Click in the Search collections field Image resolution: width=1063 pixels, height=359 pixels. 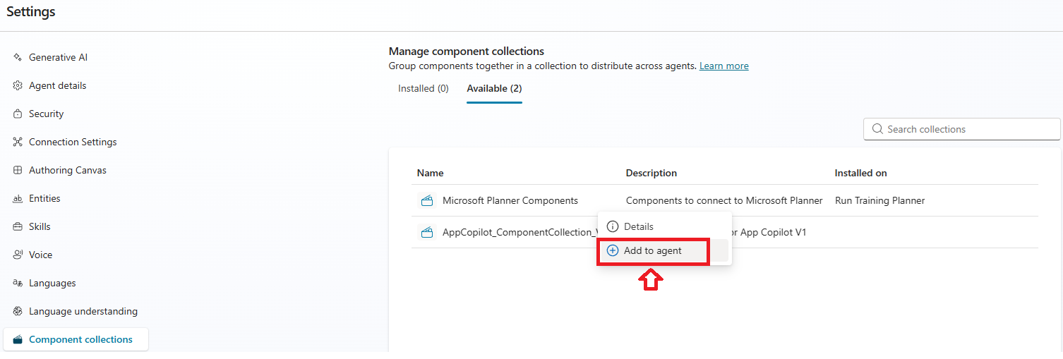tap(967, 129)
